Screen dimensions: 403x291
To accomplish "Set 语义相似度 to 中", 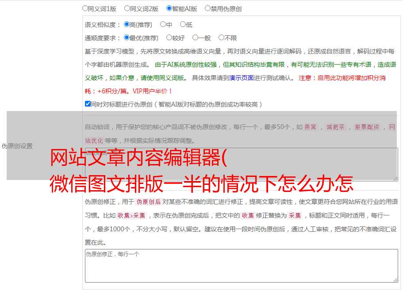I will [x=163, y=24].
